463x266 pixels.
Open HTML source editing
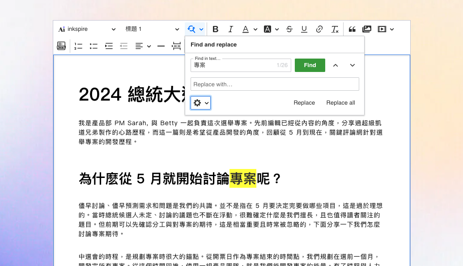coord(61,46)
